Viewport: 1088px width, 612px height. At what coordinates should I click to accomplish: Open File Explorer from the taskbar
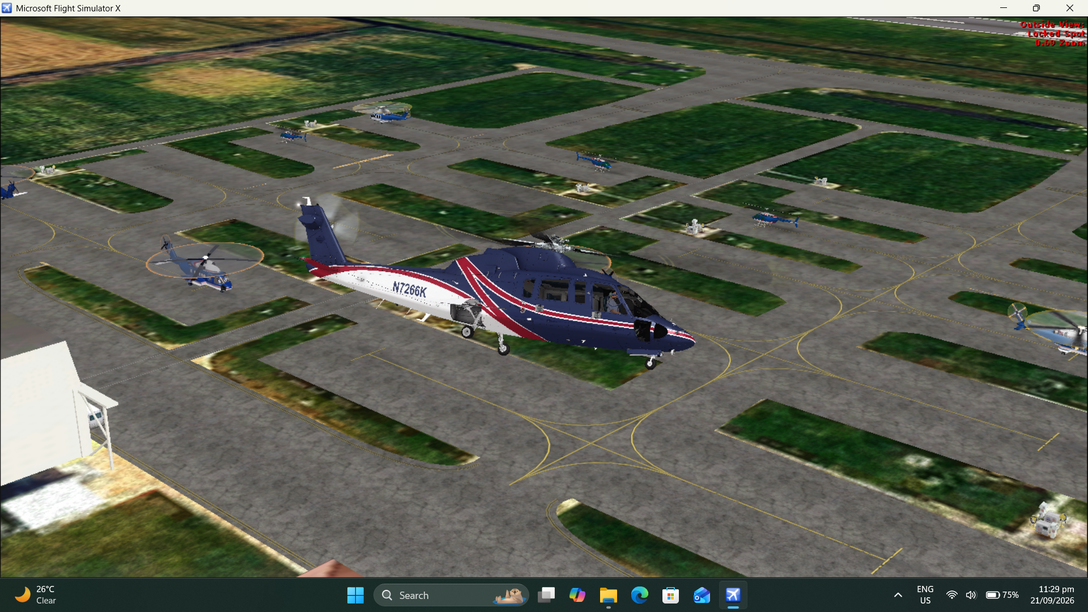(609, 595)
